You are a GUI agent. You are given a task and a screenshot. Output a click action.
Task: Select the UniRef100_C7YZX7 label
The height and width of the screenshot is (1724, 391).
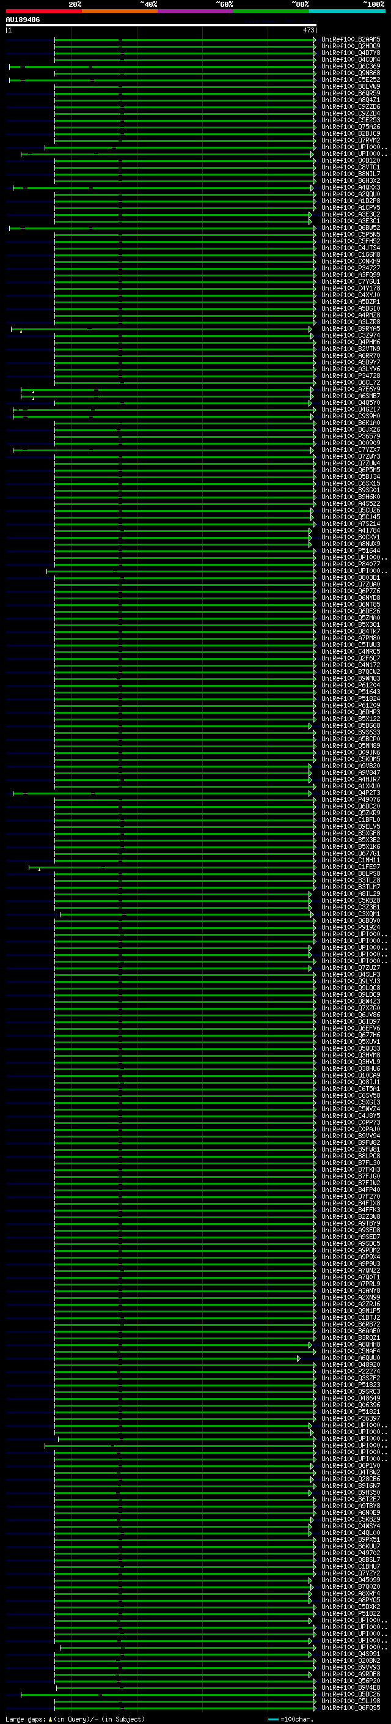click(351, 449)
